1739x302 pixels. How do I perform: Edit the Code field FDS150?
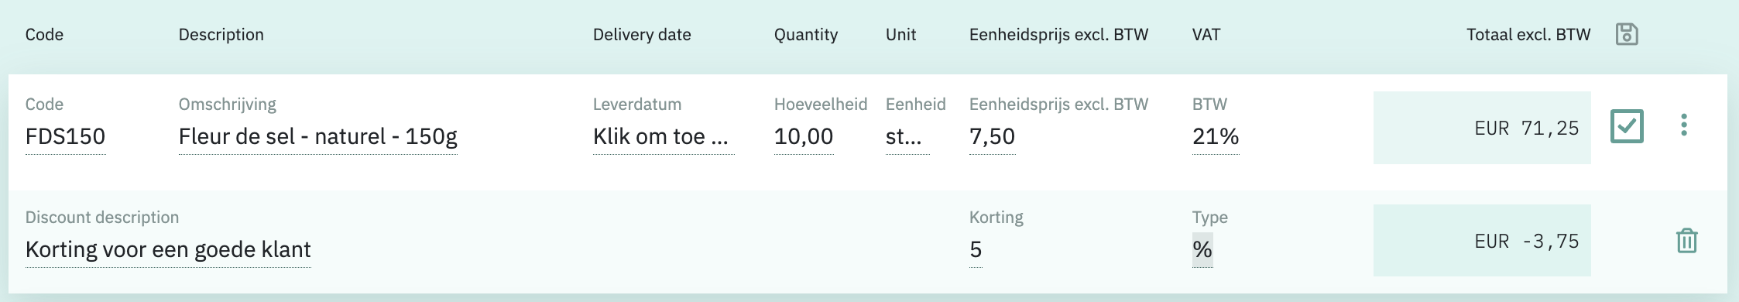tap(65, 137)
